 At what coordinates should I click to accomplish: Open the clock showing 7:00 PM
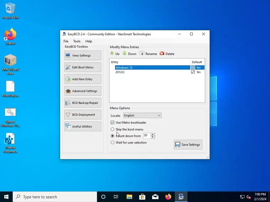coord(260,197)
